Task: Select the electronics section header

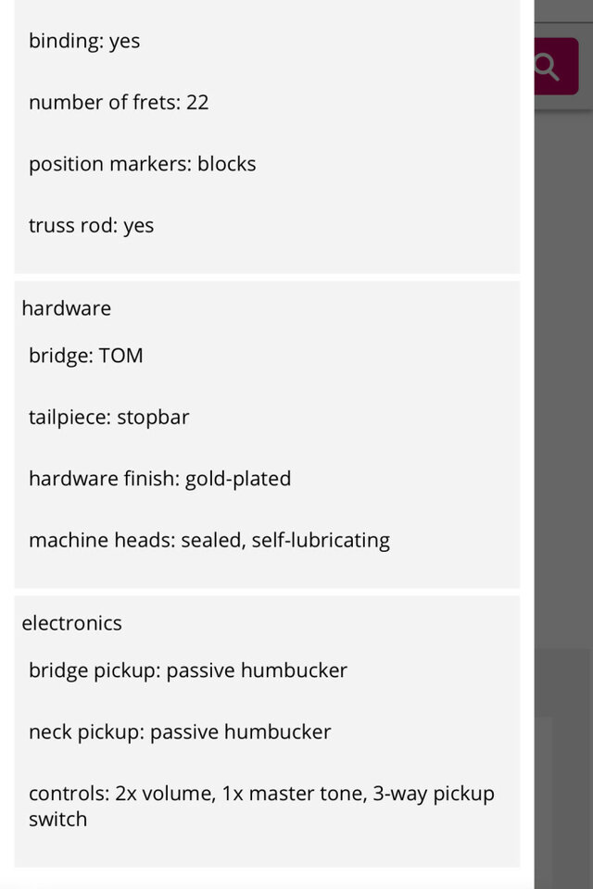Action: point(72,623)
